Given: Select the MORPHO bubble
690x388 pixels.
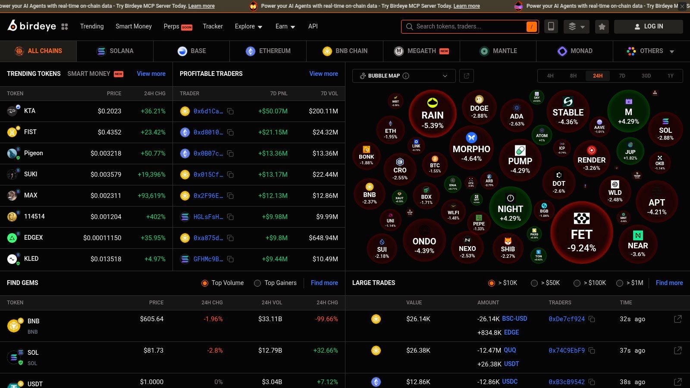Looking at the screenshot, I should (x=471, y=148).
